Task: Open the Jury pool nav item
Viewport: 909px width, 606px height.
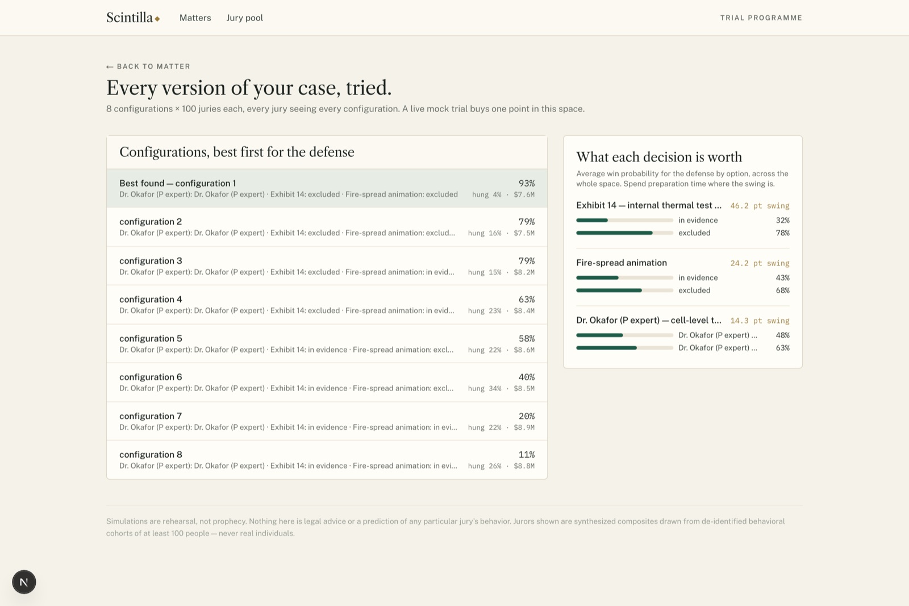Action: coord(245,18)
